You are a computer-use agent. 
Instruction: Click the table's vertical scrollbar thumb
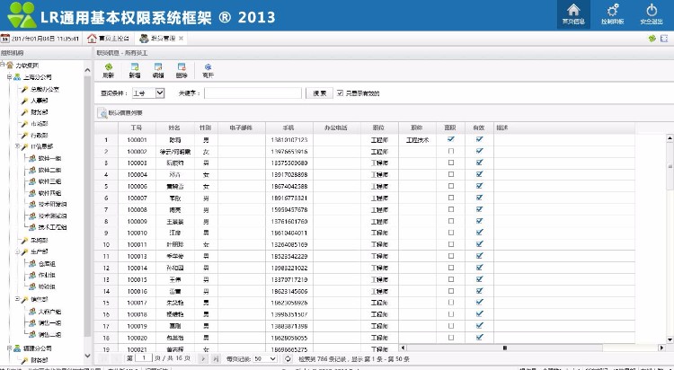670,167
